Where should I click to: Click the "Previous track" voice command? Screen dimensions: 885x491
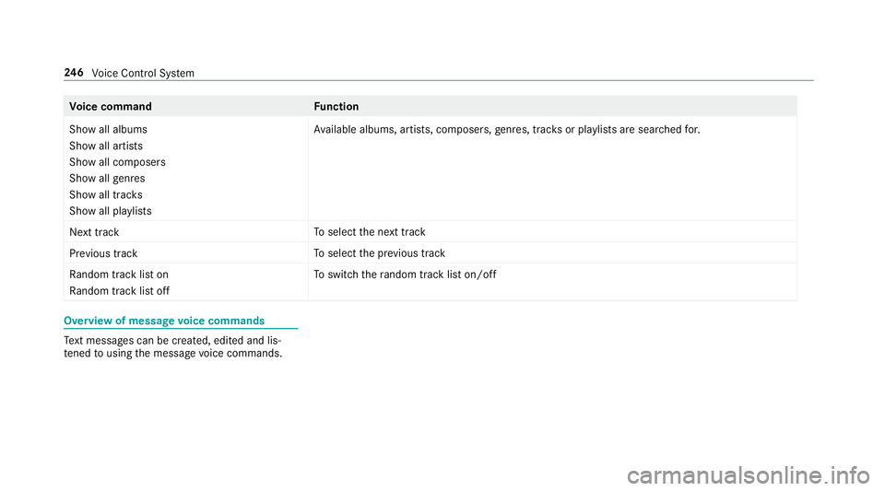pyautogui.click(x=103, y=252)
